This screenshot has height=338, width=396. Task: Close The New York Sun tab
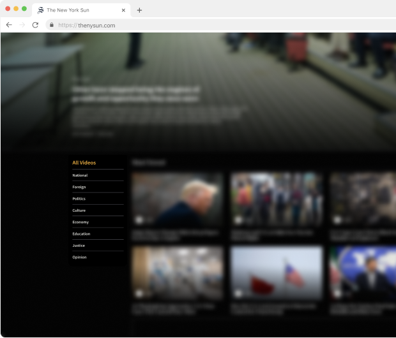tap(123, 10)
